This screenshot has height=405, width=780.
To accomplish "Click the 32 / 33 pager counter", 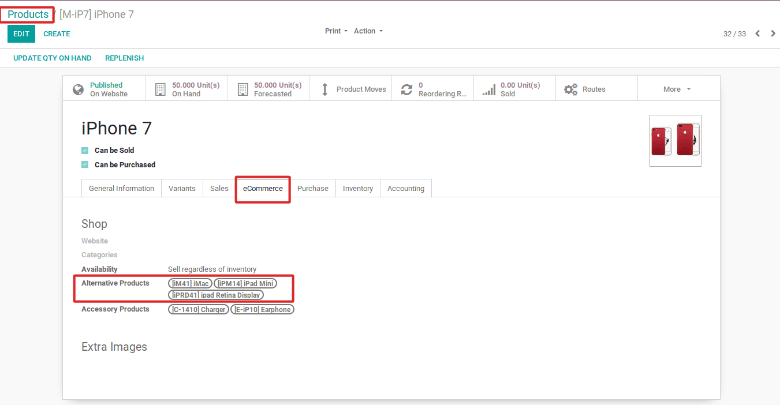I will point(734,34).
